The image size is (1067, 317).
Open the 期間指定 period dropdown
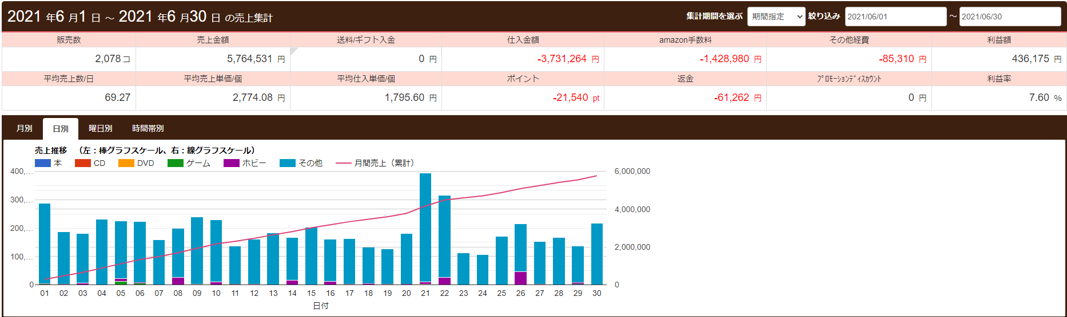point(775,17)
